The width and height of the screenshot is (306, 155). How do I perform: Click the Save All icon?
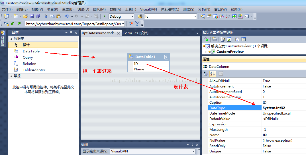38,17
